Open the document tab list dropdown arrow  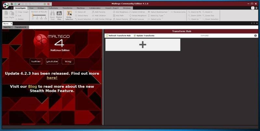tap(256, 23)
